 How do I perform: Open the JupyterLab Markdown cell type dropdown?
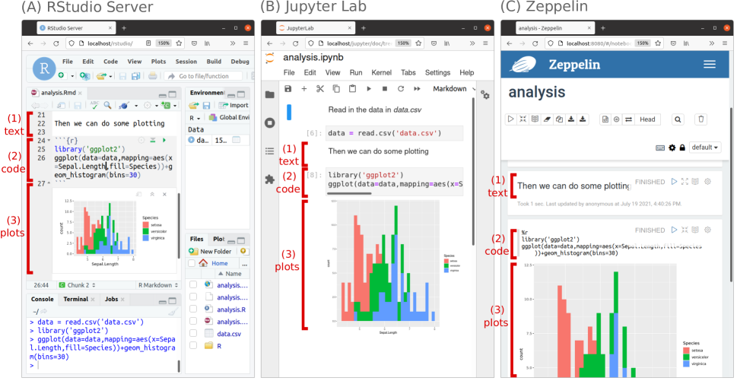coord(455,88)
